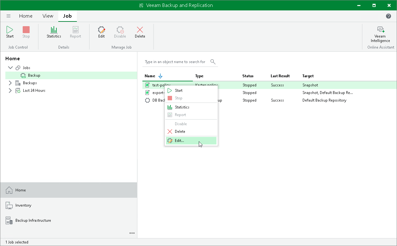Click the Snapshot target of test-policy
Image resolution: width=397 pixels, height=246 pixels.
pyautogui.click(x=310, y=85)
